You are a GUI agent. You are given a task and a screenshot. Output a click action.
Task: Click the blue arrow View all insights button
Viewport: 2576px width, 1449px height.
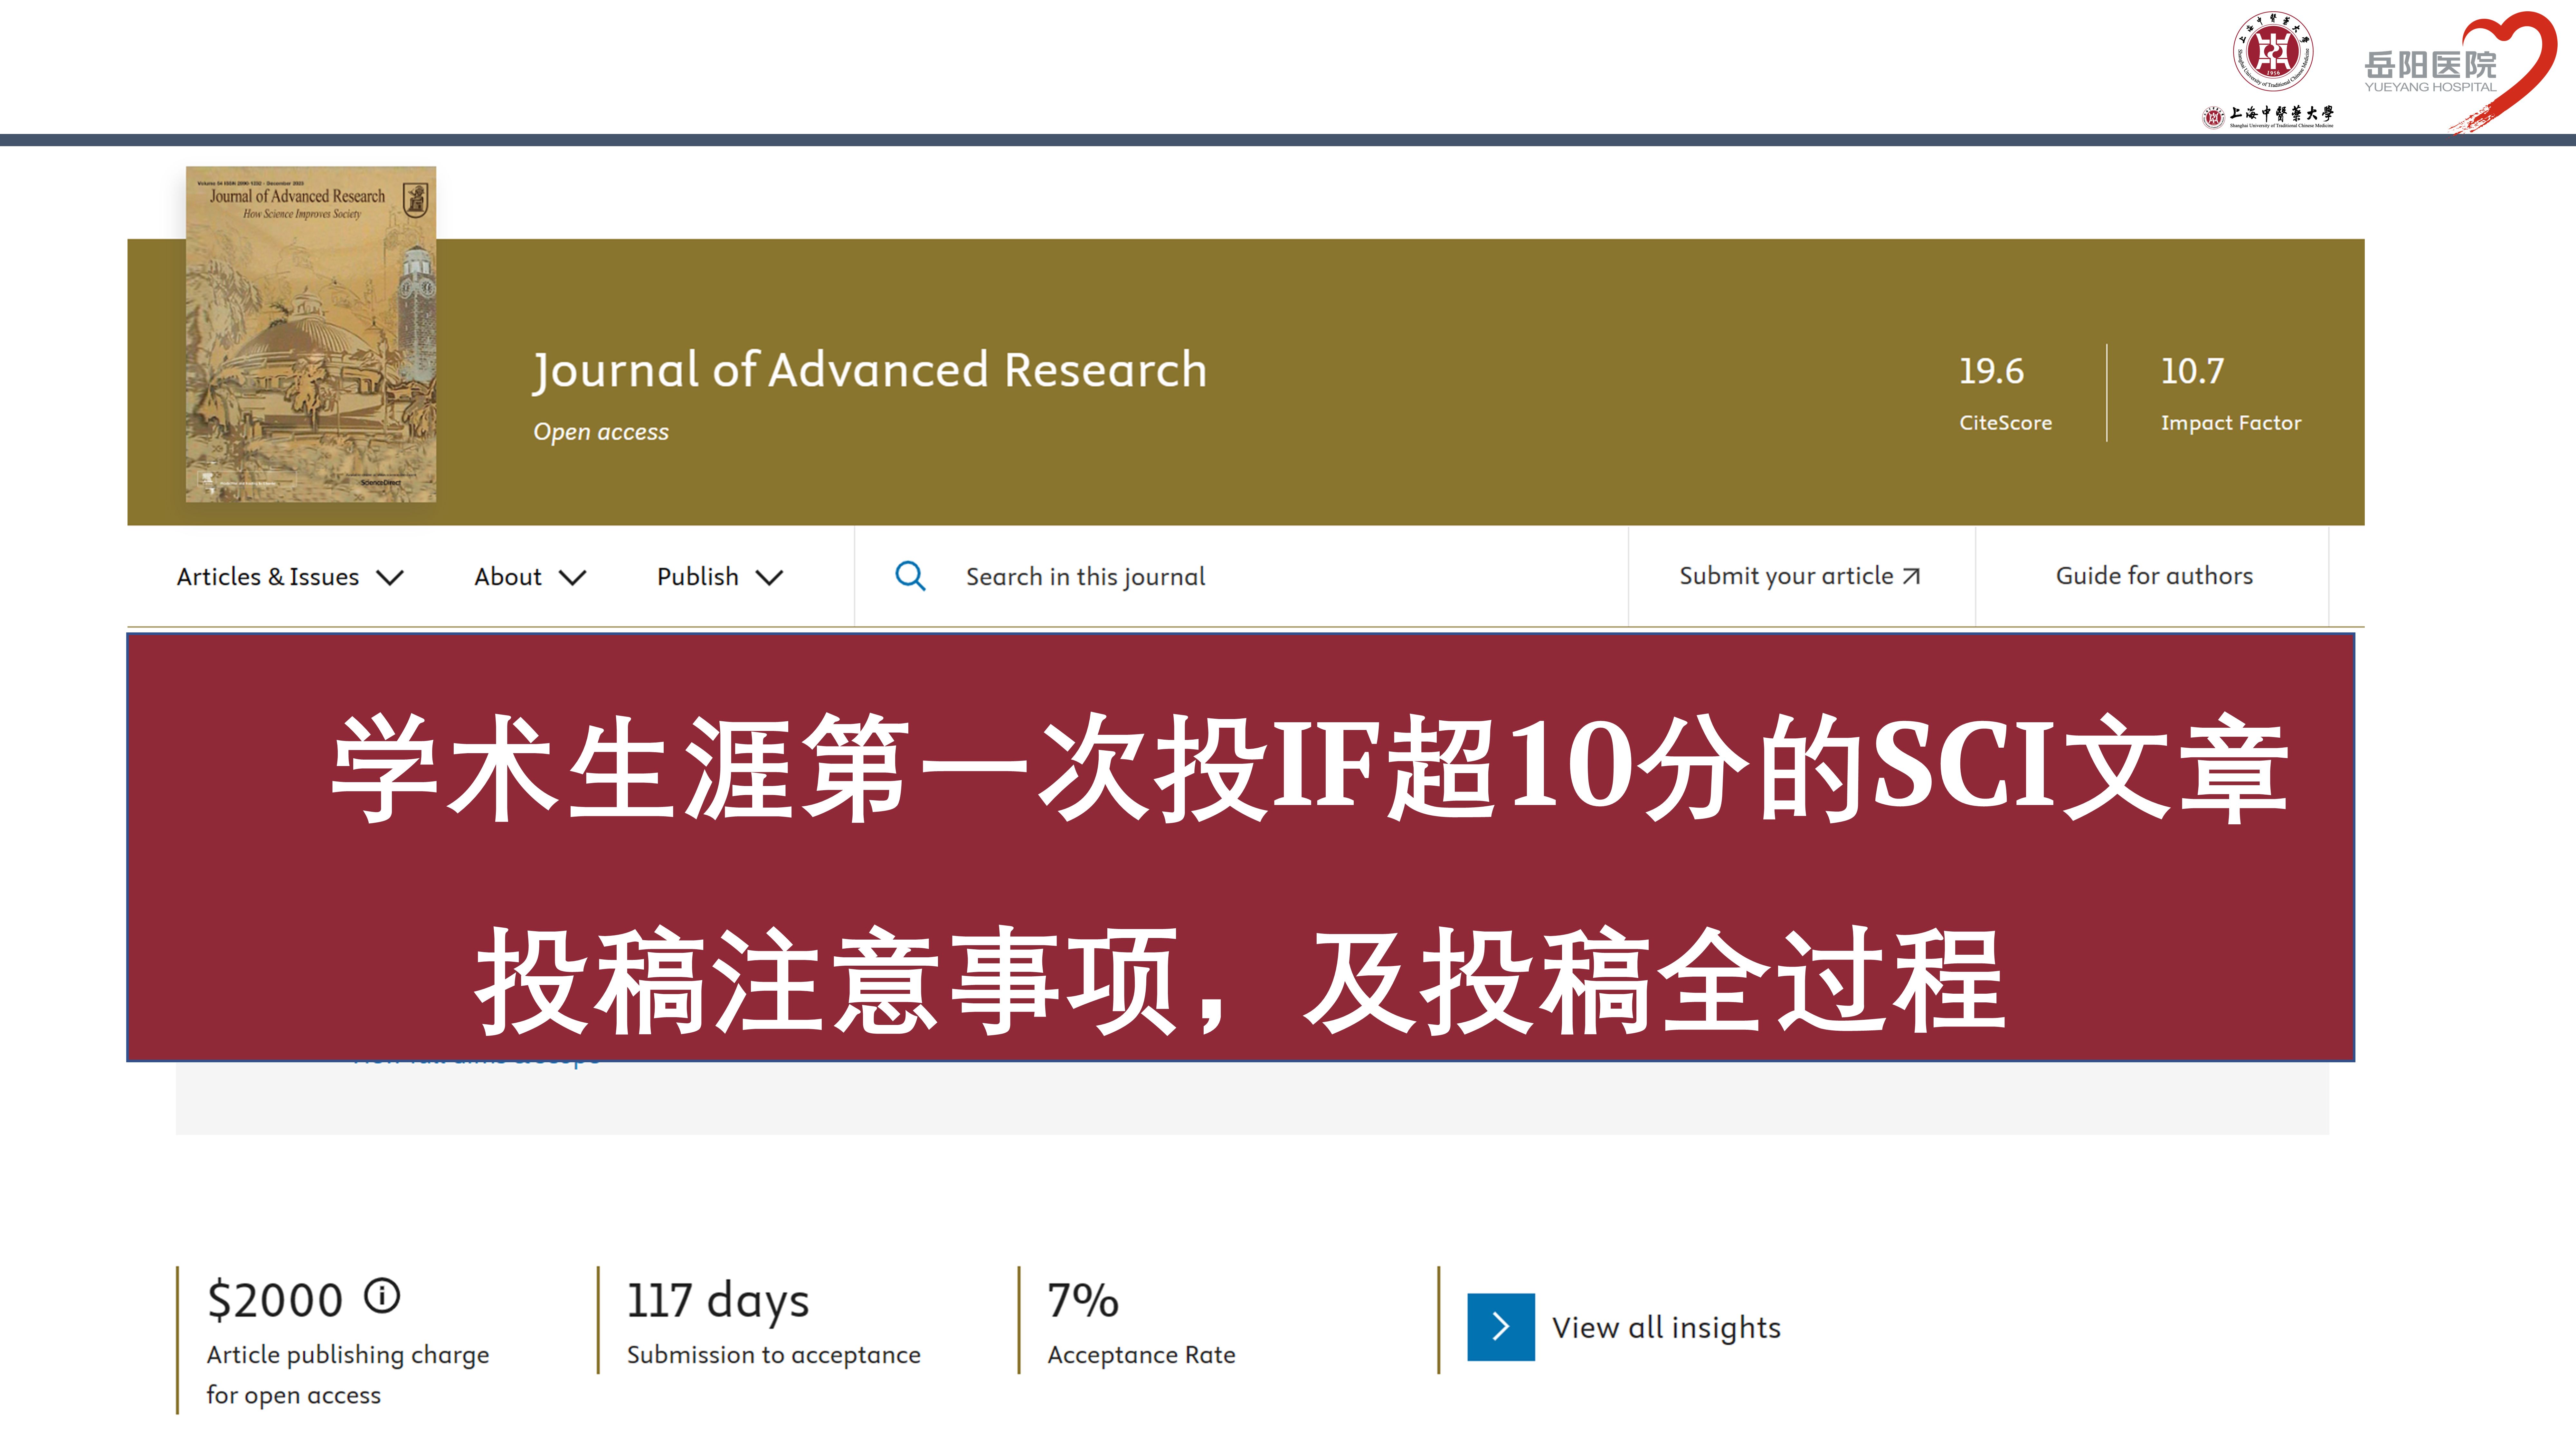coord(1501,1327)
